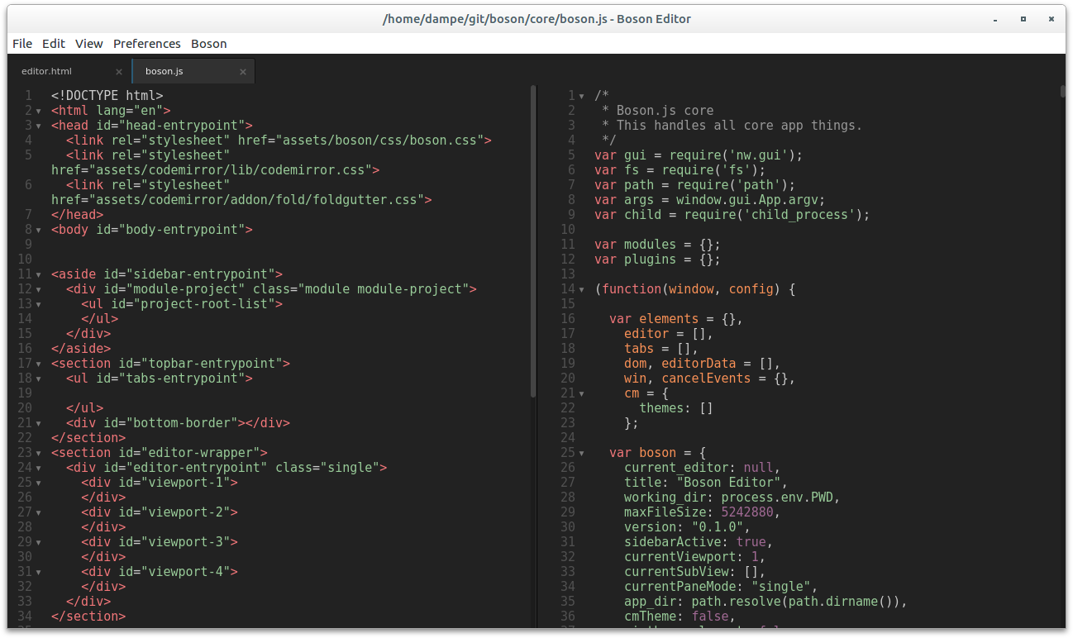
Task: Fold the body-entrypoint tag at line 8
Action: pos(38,230)
